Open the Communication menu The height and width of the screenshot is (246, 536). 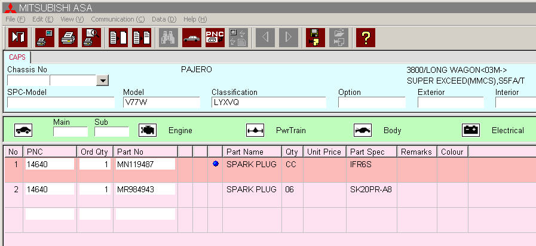118,19
